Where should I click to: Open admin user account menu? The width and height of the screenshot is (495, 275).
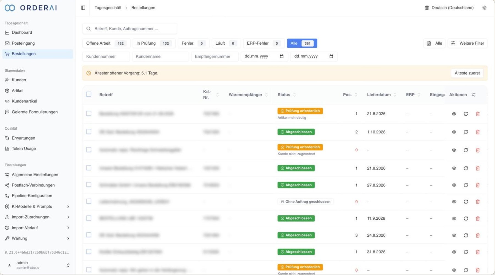38,265
